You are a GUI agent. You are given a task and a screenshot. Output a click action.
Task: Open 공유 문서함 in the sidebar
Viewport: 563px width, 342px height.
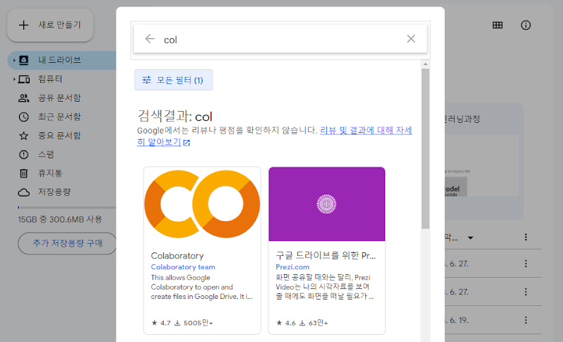[x=59, y=98]
